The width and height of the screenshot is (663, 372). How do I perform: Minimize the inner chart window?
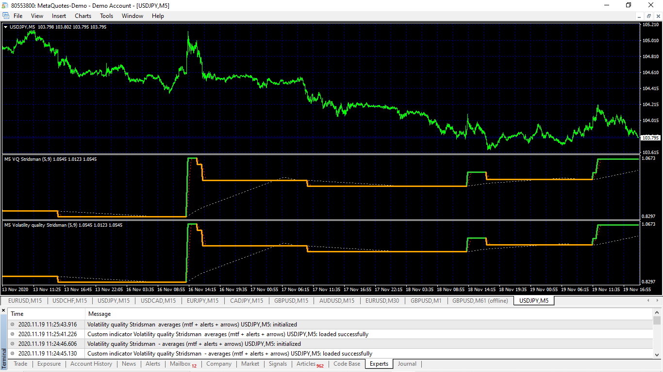coord(640,16)
